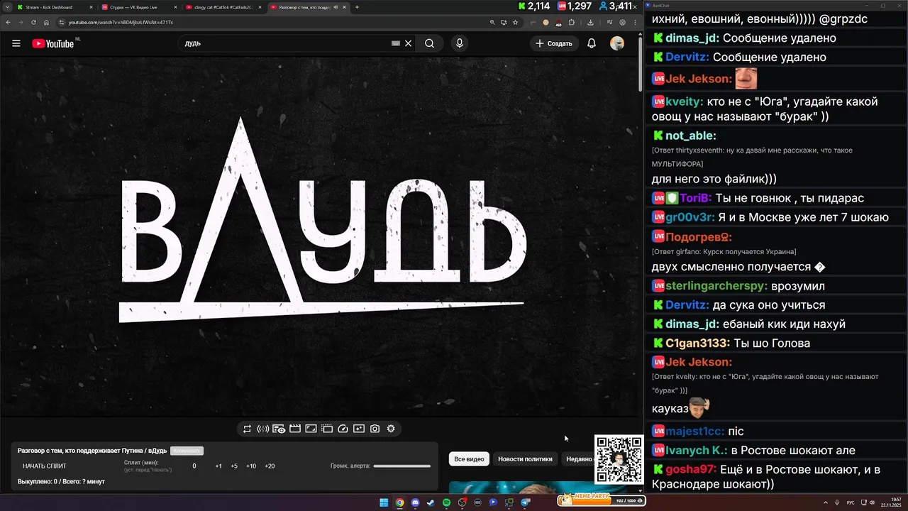Image resolution: width=908 pixels, height=511 pixels.
Task: Mute the tab via its speaker icon
Action: click(336, 7)
